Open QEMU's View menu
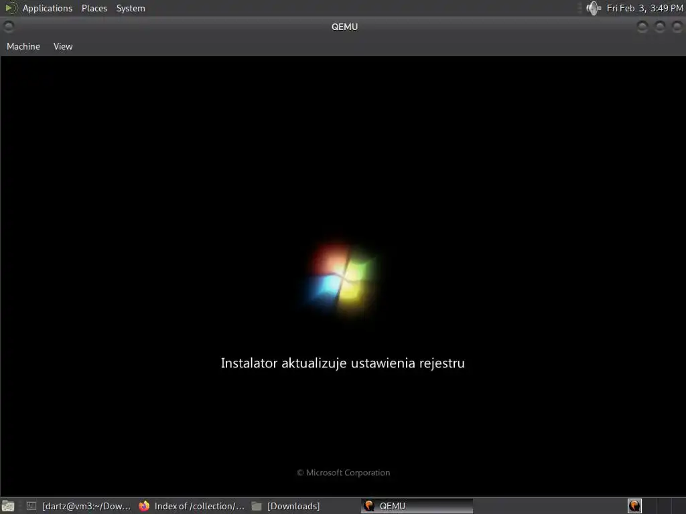This screenshot has height=514, width=686. pos(63,46)
